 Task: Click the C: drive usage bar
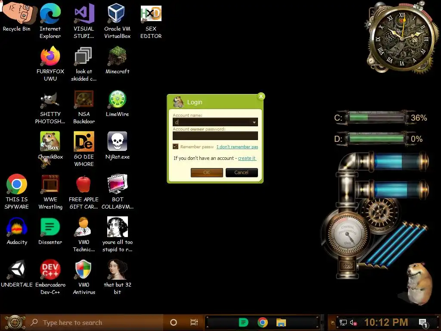376,117
